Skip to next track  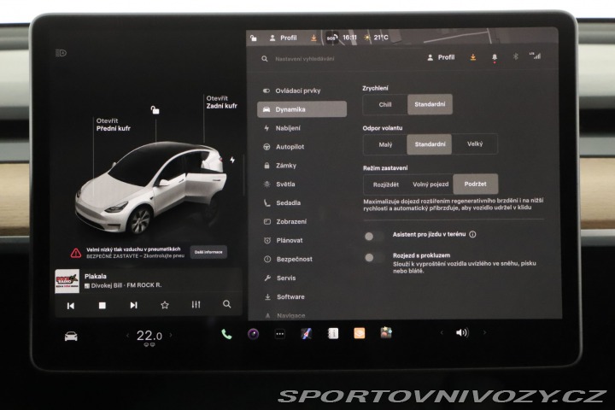click(133, 305)
